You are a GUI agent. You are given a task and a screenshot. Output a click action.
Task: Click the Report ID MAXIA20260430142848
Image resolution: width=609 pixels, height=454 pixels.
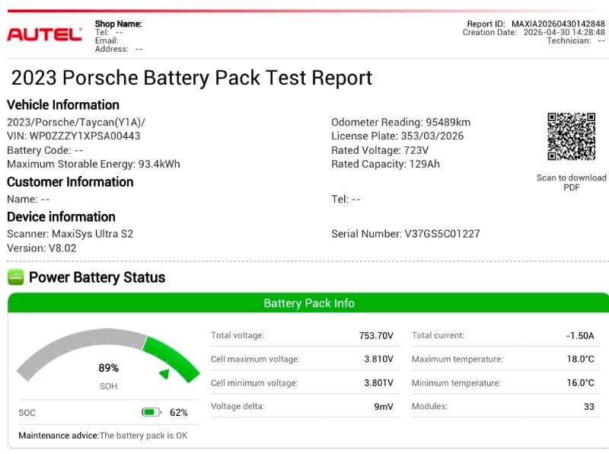(536, 24)
